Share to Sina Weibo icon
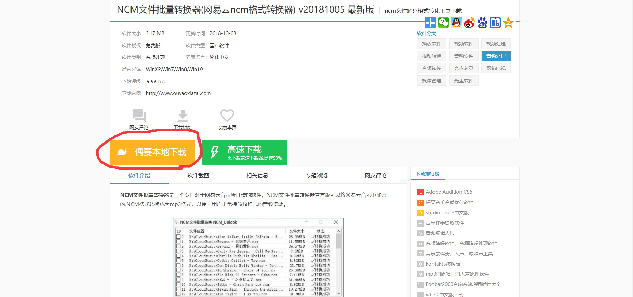 469,23
